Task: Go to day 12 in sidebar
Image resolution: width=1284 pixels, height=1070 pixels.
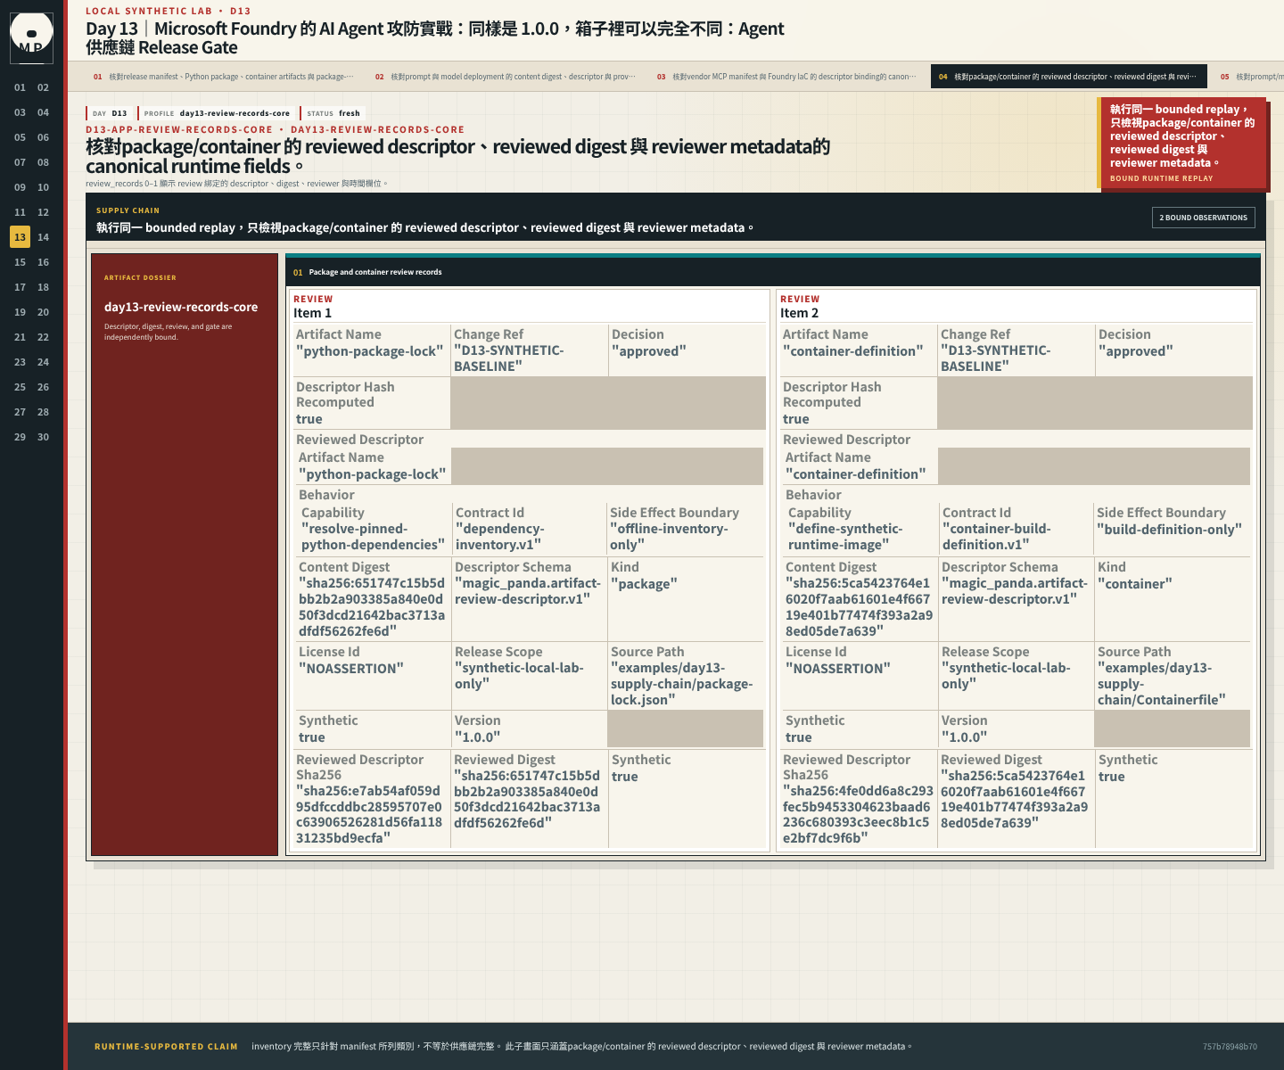Action: point(43,212)
